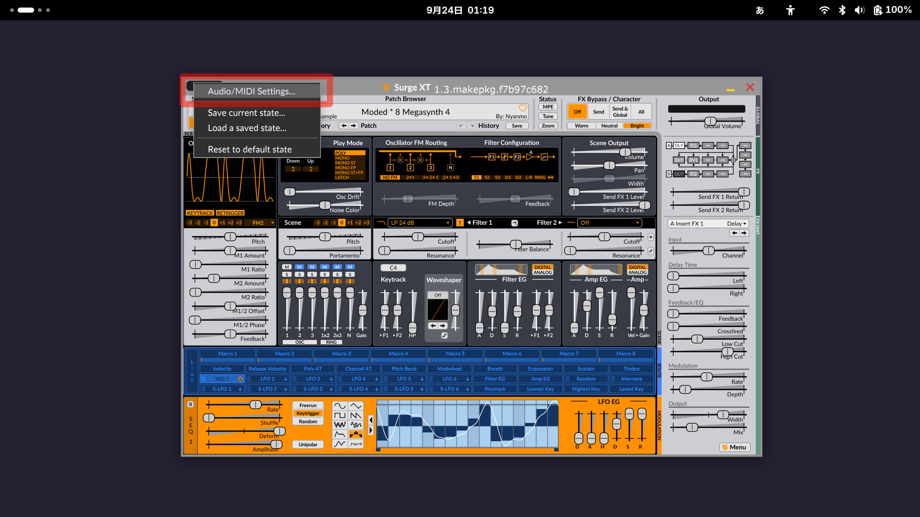Choose Audio/MIDI Settings menu entry

click(x=257, y=91)
